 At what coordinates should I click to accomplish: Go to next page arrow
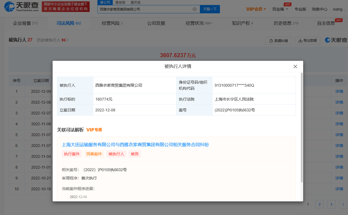coord(343,204)
